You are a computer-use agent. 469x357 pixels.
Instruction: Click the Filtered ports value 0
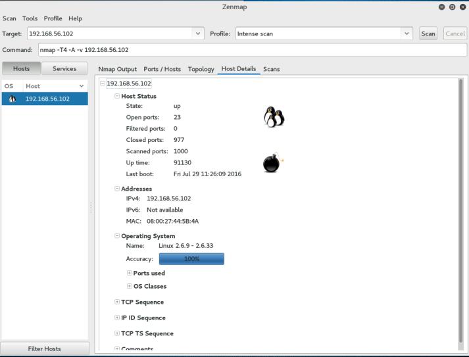175,129
